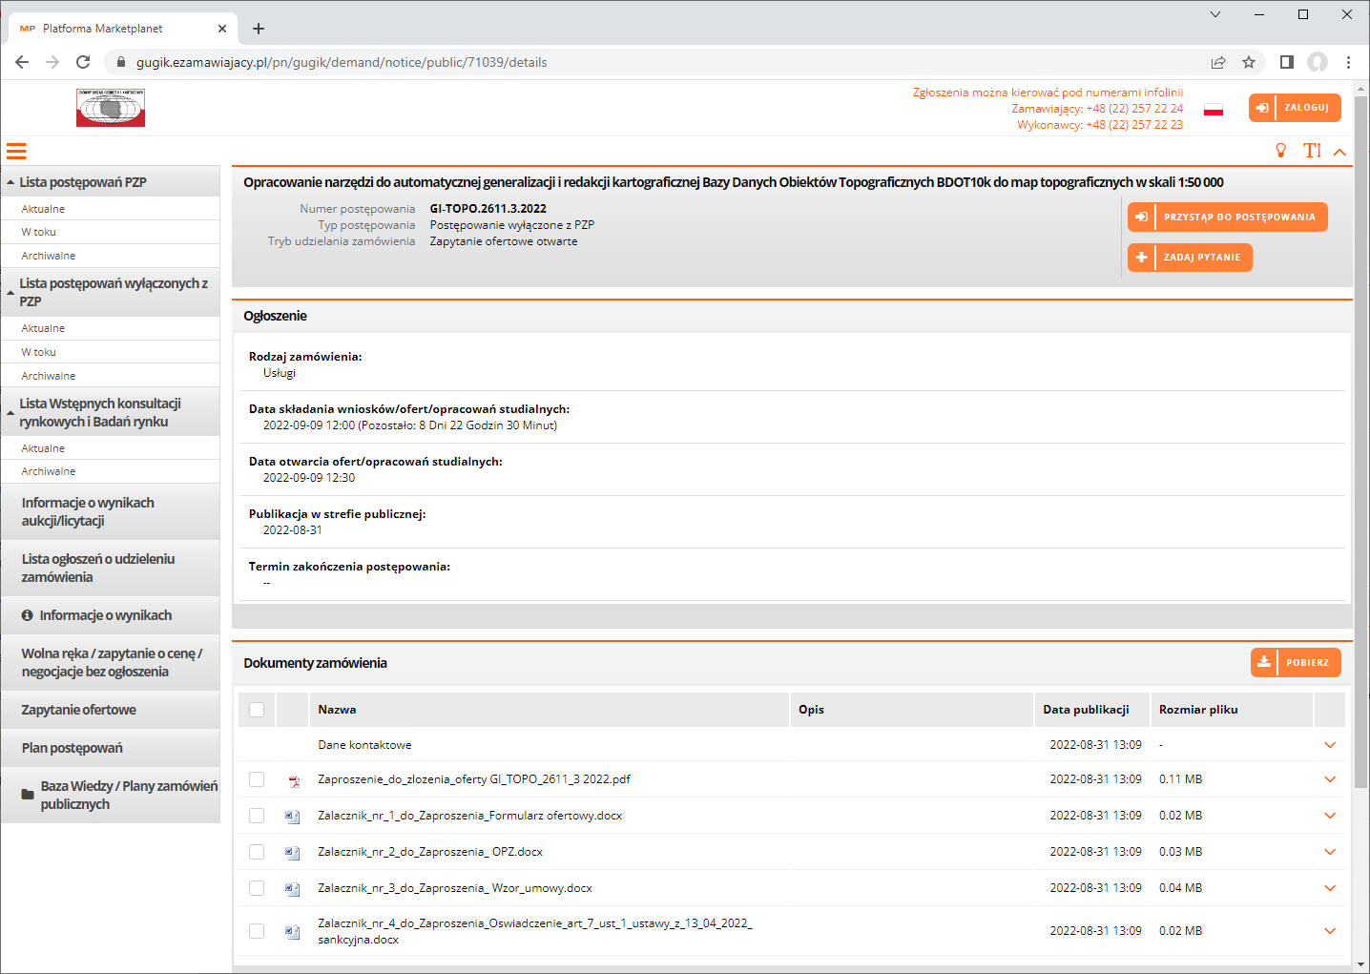Open Zapytanie ofertowe in sidebar menu
The height and width of the screenshot is (974, 1370).
coord(79,710)
